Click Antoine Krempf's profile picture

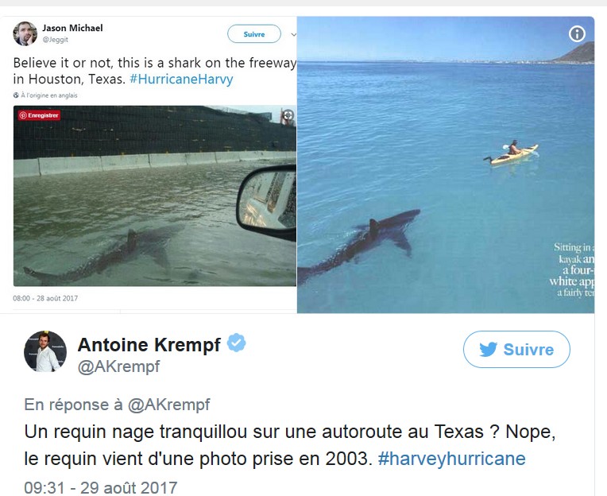[x=44, y=351]
